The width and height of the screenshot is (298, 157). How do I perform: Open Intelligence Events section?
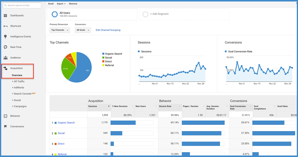pyautogui.click(x=21, y=36)
